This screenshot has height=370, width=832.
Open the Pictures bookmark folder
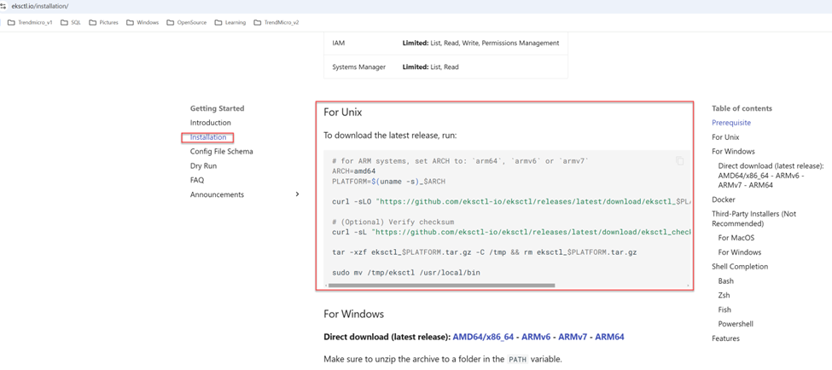(103, 23)
